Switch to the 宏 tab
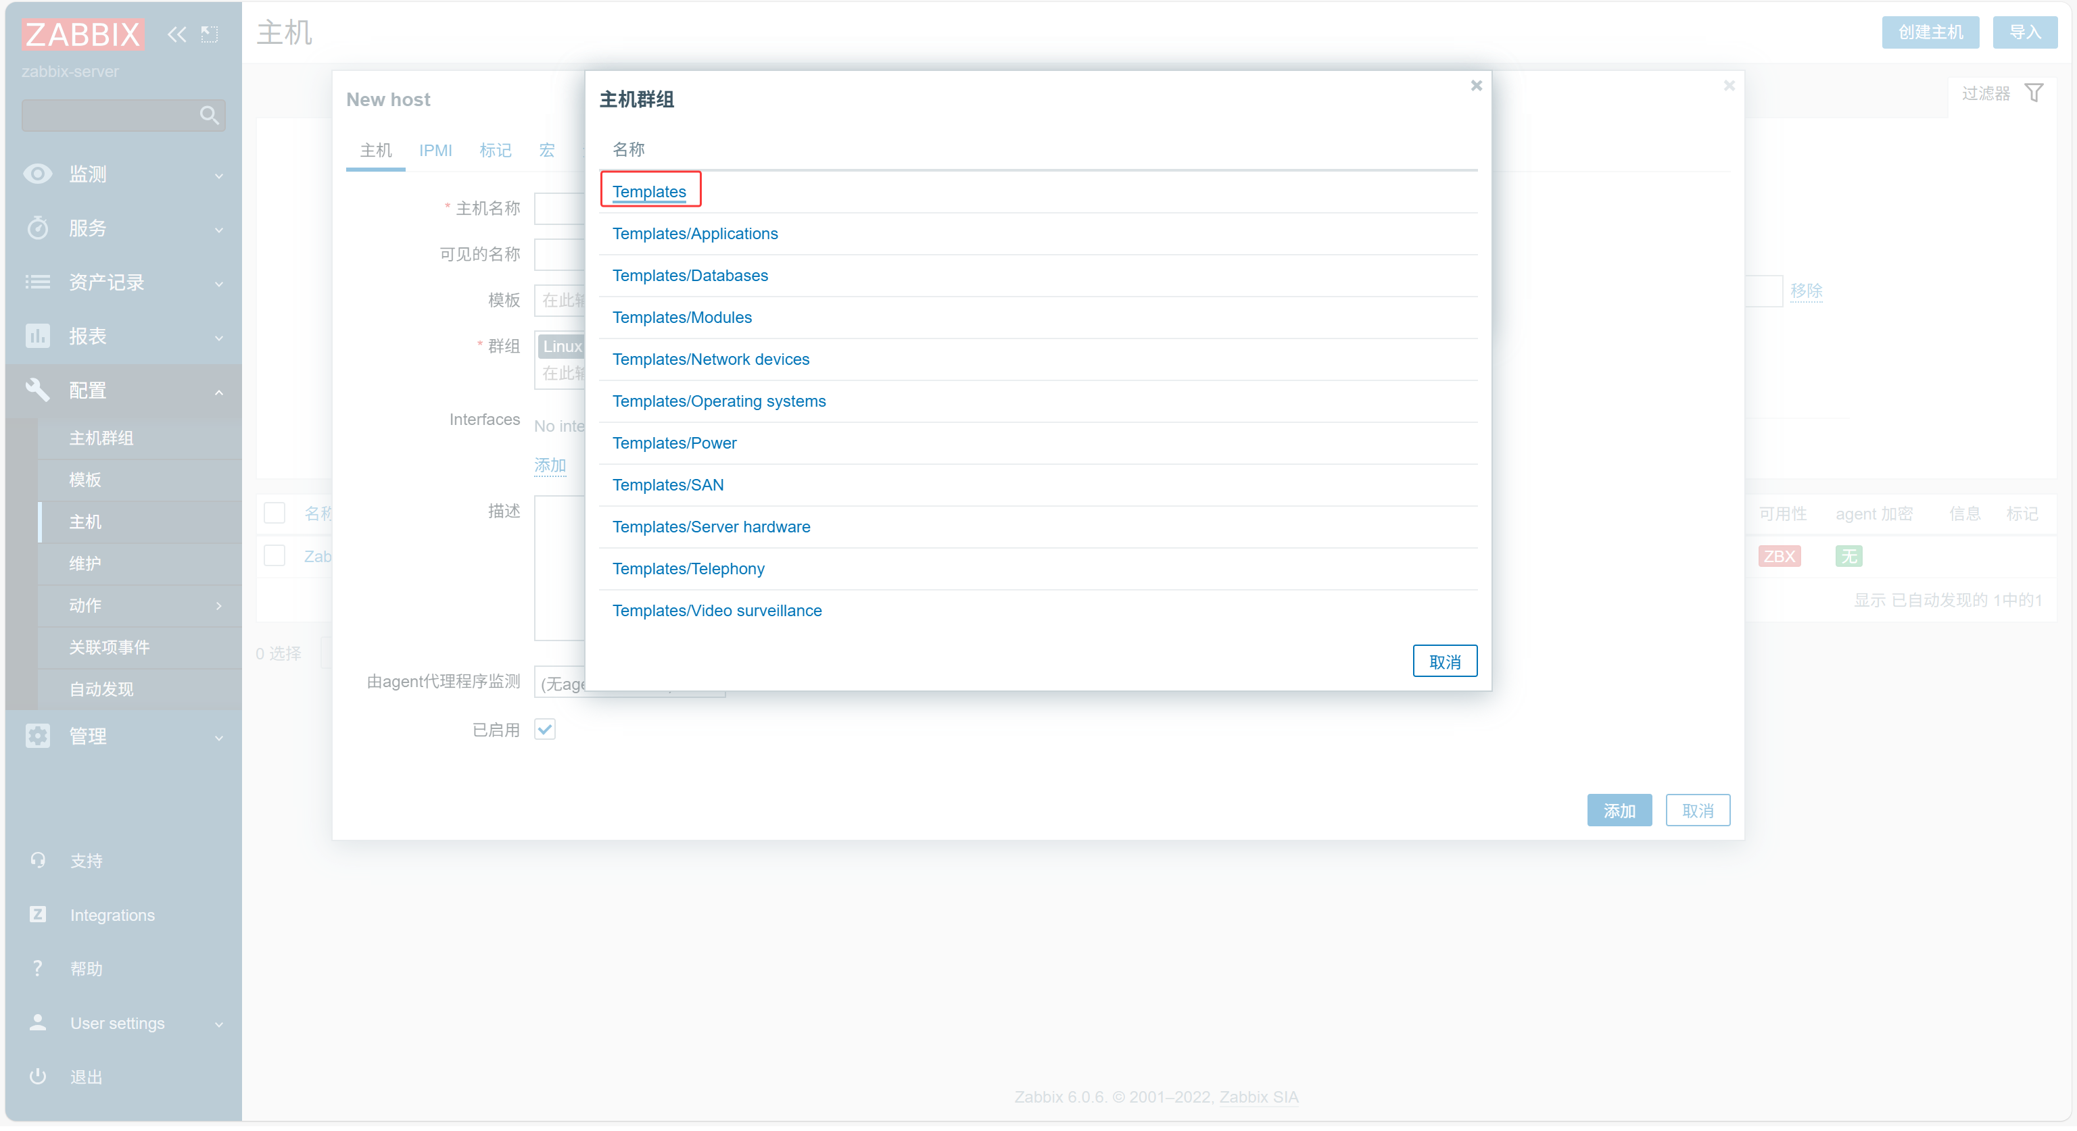The width and height of the screenshot is (2077, 1131). coord(547,151)
